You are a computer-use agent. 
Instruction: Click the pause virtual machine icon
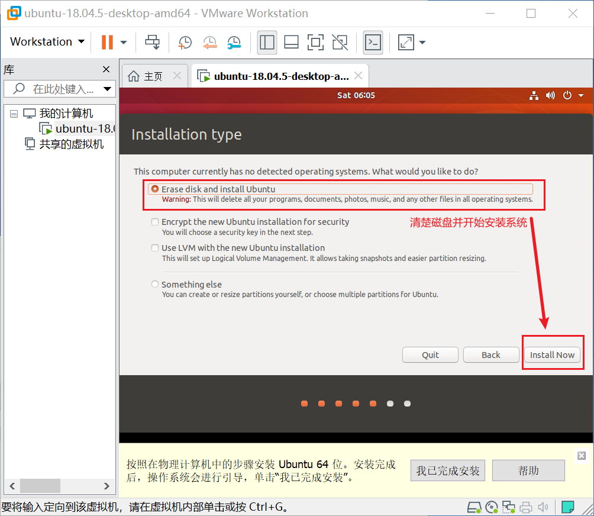(x=107, y=42)
